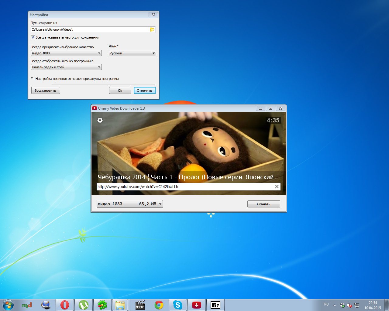The height and width of the screenshot is (311, 389).
Task: Open Google Chrome from taskbar
Action: click(x=159, y=305)
